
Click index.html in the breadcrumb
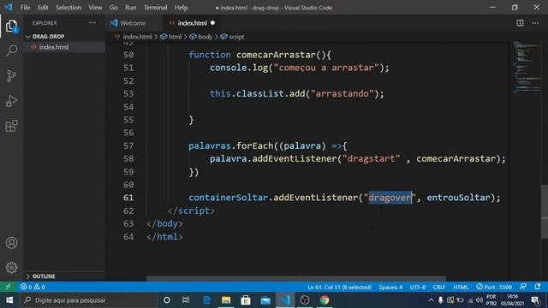click(137, 37)
